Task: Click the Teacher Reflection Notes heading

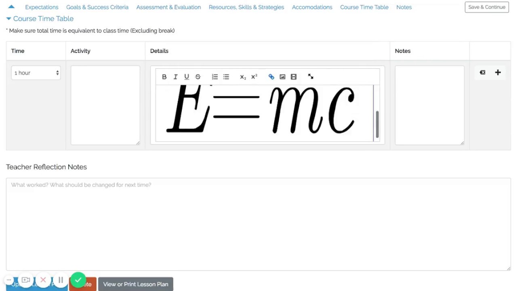Action: pos(46,167)
